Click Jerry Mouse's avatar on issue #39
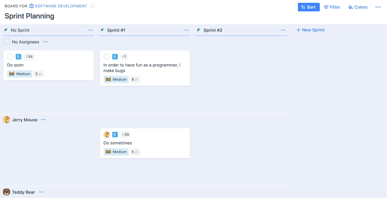 tap(106, 134)
